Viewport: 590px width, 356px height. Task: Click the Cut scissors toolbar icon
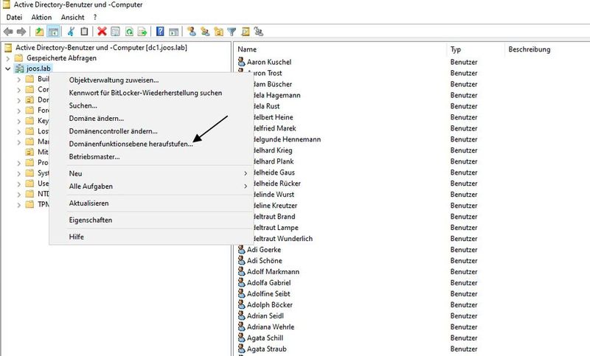pos(71,32)
